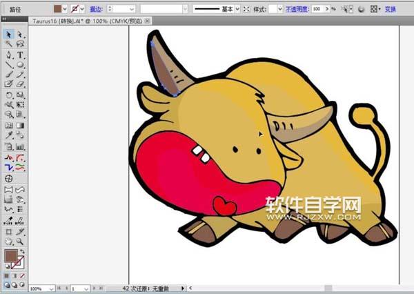Open the brush definition dropdown

pyautogui.click(x=185, y=9)
